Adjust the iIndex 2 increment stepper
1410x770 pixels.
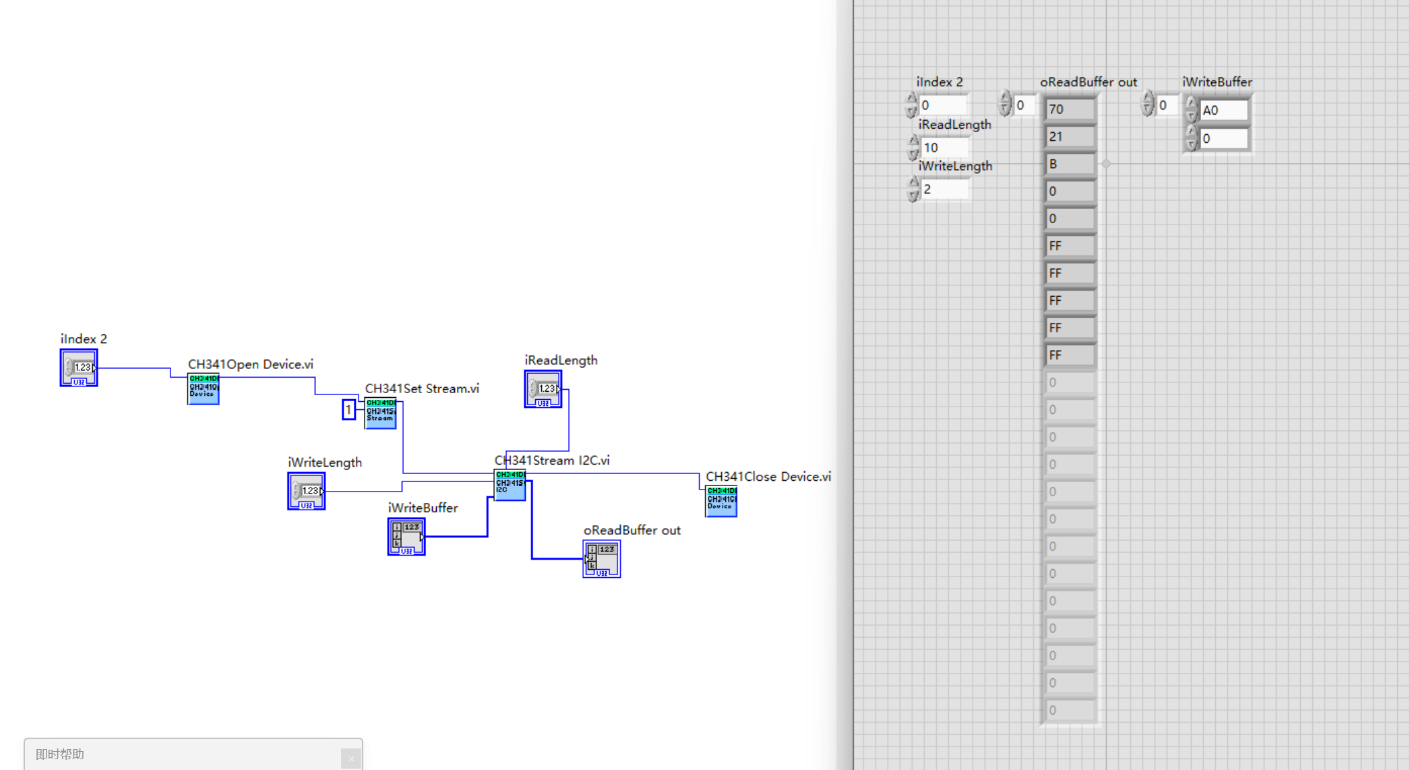911,105
